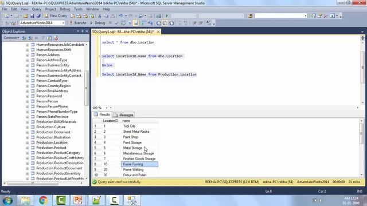
Task: Select the 'Frame Forming' result cell
Action: tap(139, 164)
